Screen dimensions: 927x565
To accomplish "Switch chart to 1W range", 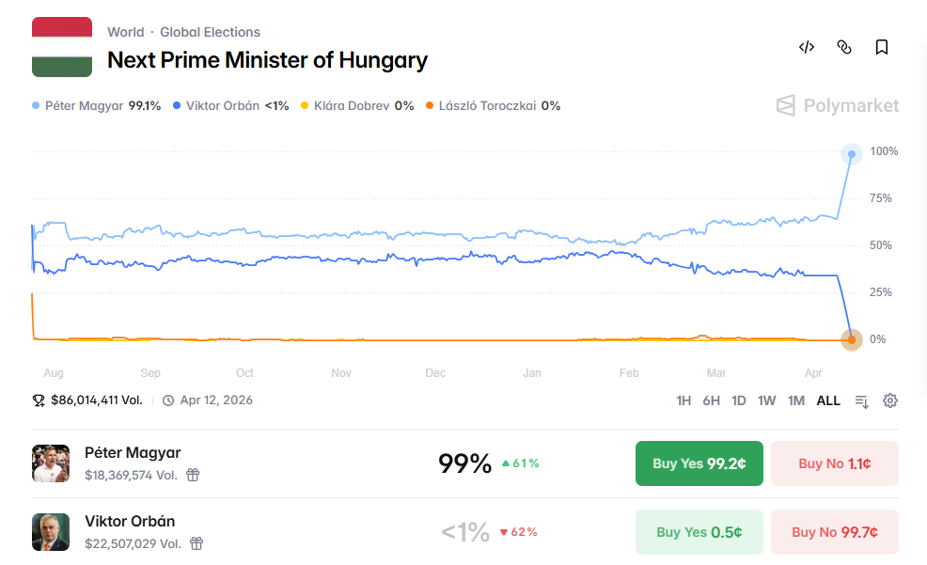I will [767, 400].
